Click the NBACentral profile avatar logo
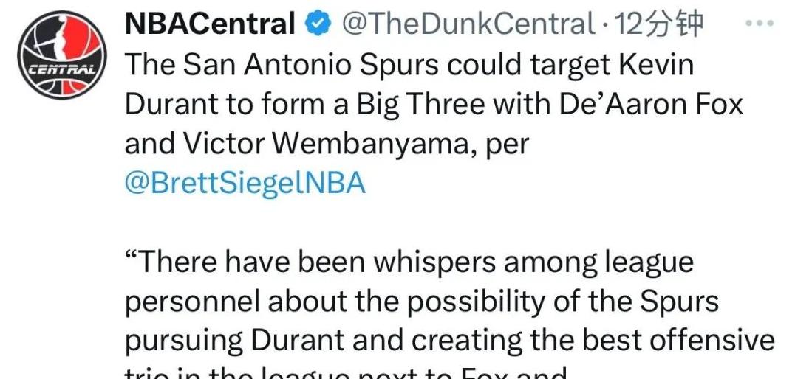 point(62,55)
